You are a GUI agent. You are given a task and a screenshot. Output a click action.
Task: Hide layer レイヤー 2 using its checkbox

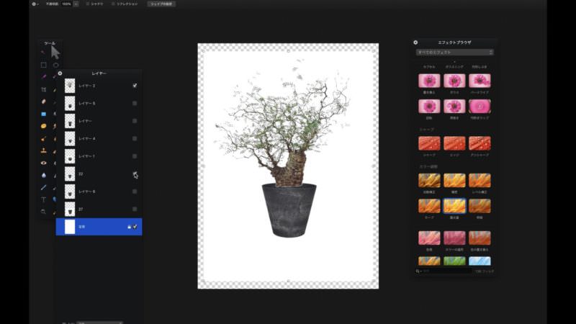tap(135, 86)
